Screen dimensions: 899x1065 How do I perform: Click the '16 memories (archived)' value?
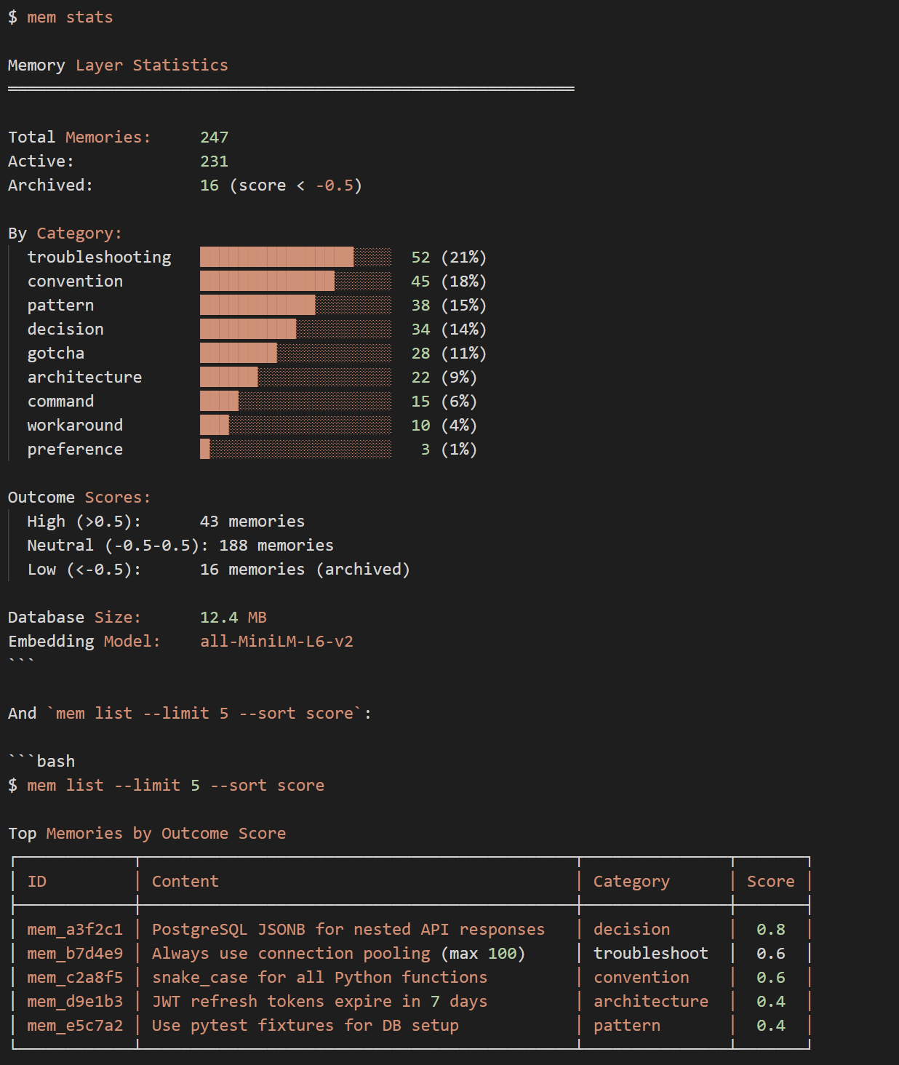coord(305,569)
